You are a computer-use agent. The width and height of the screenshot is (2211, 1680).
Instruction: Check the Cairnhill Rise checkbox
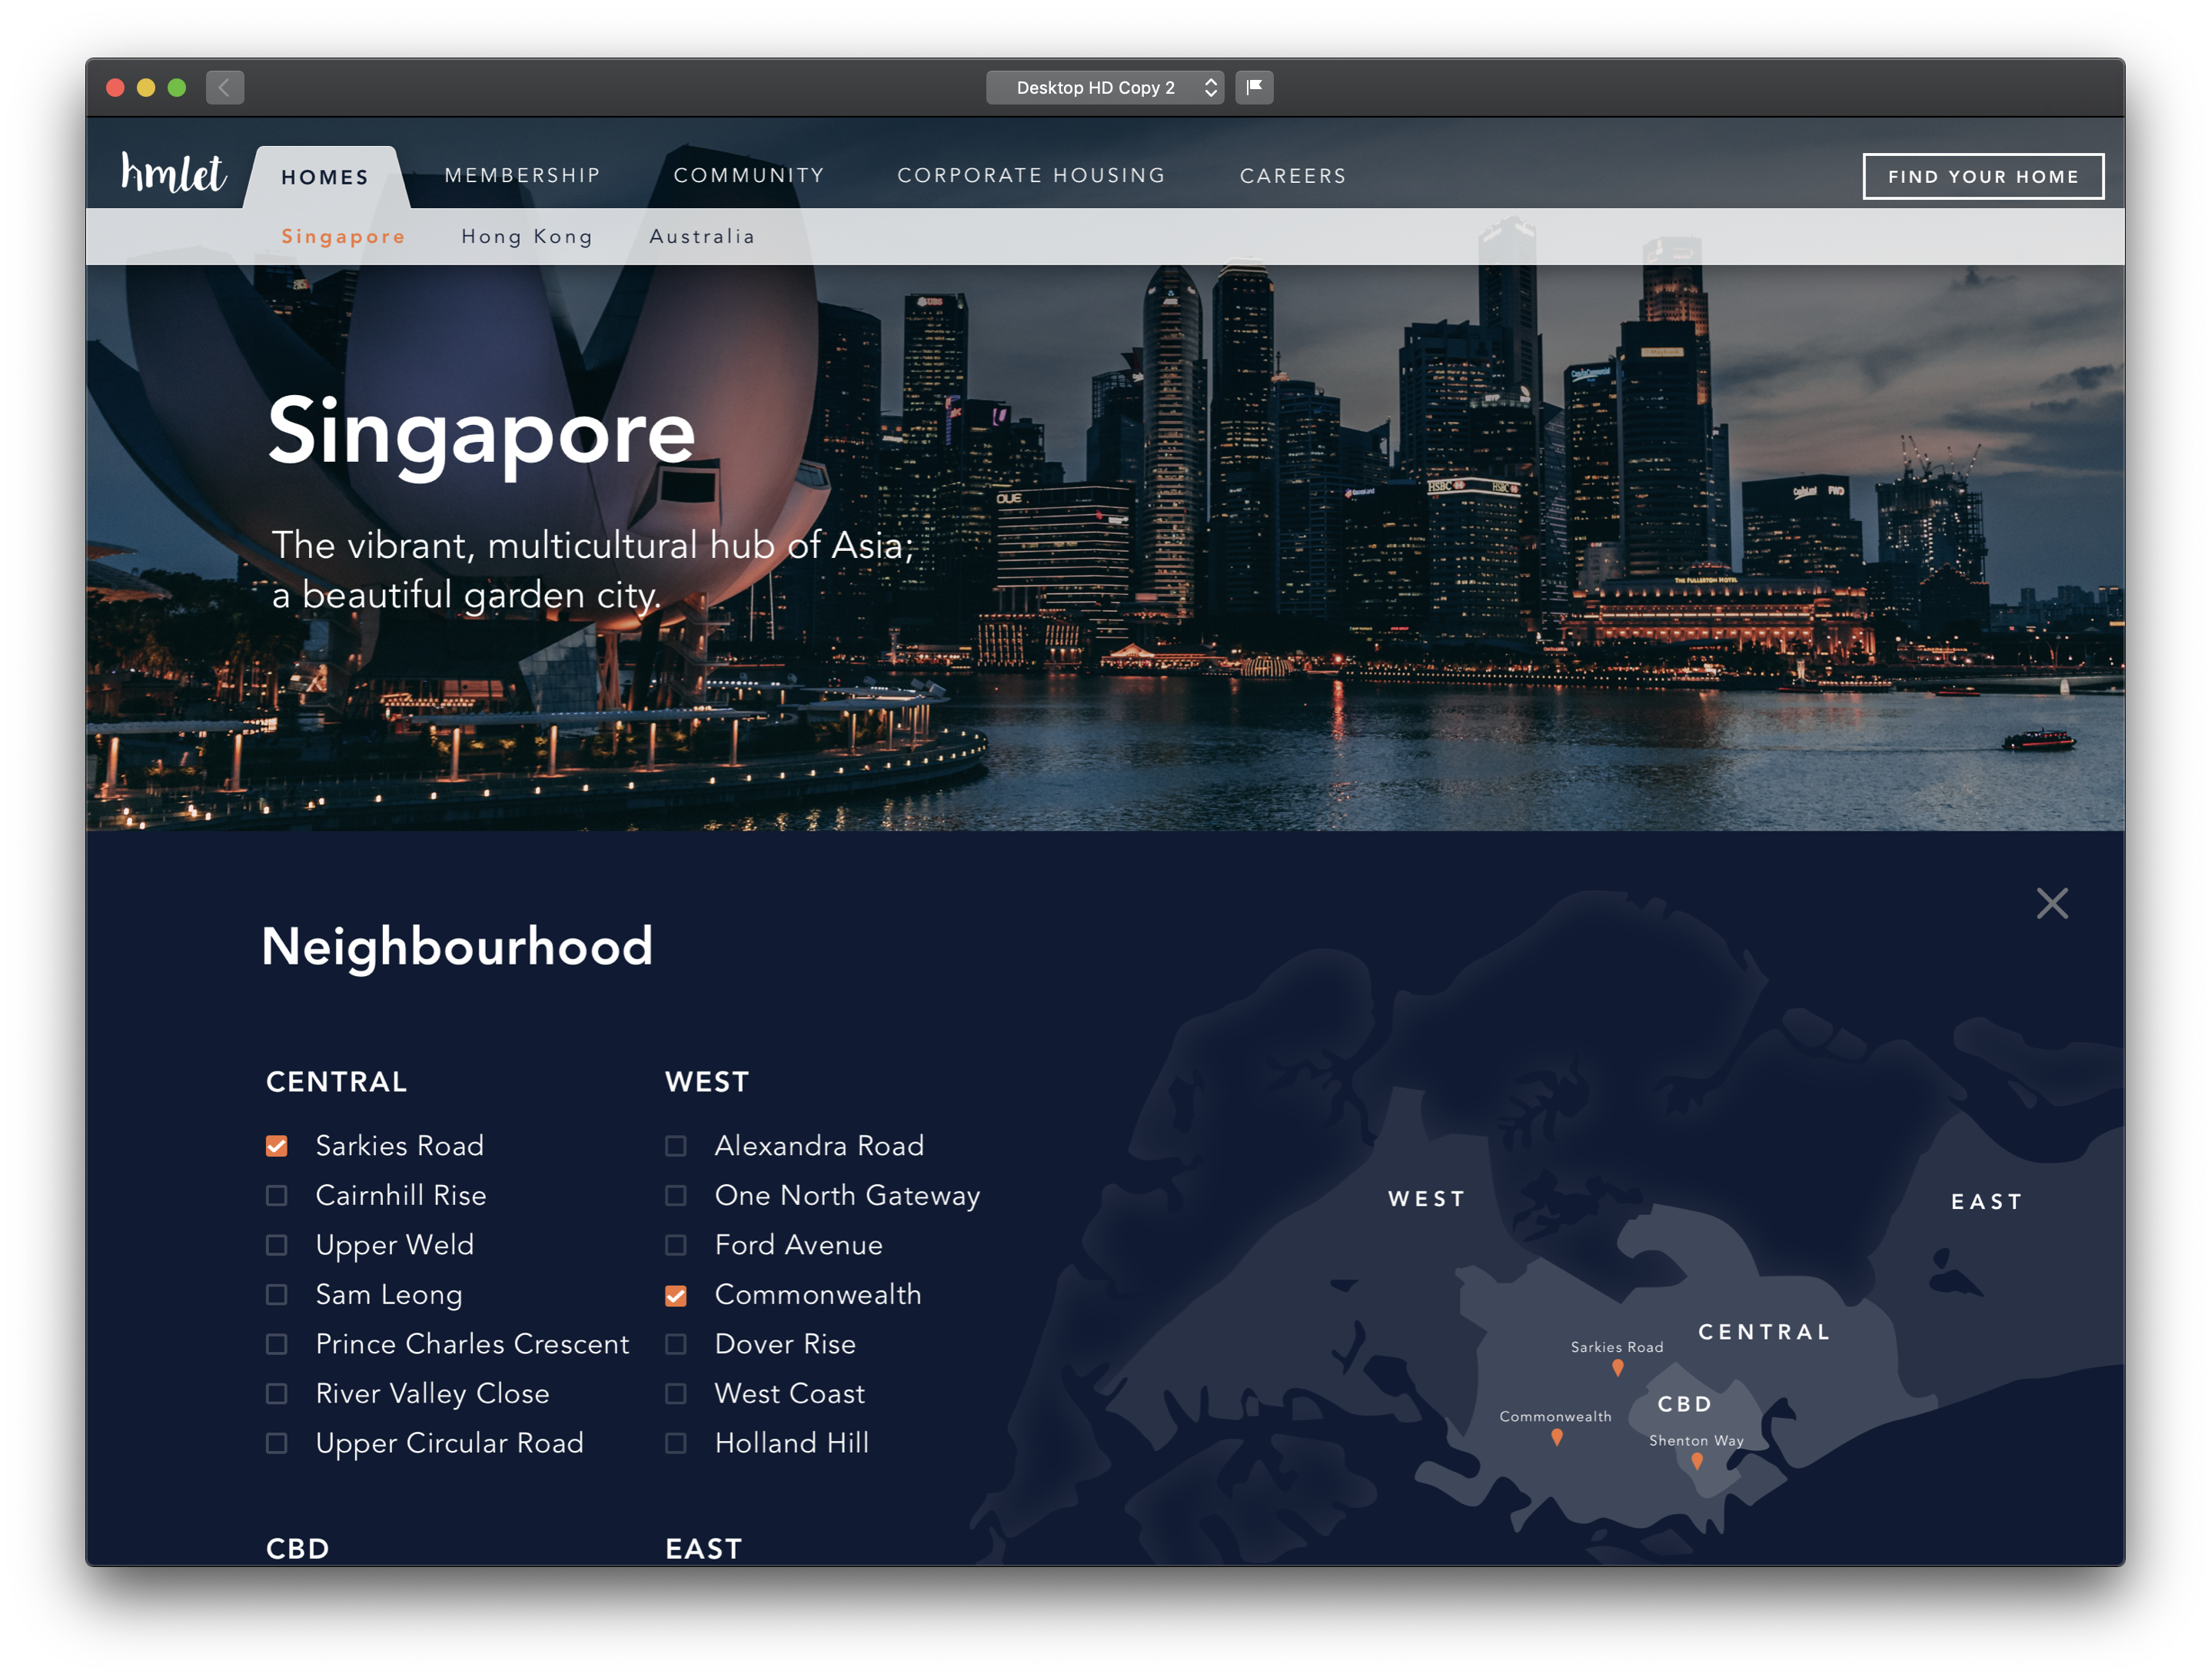pyautogui.click(x=276, y=1195)
